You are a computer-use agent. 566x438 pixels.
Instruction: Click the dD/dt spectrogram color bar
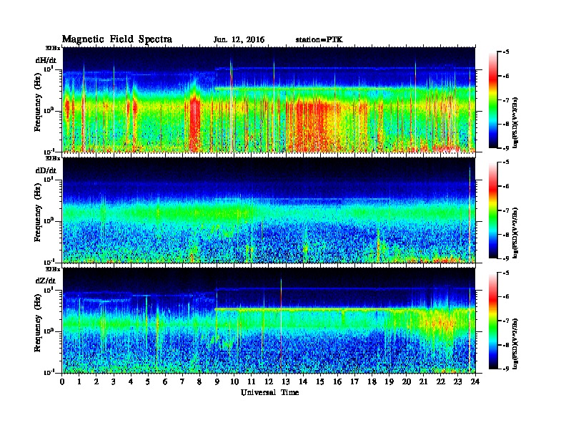492,210
